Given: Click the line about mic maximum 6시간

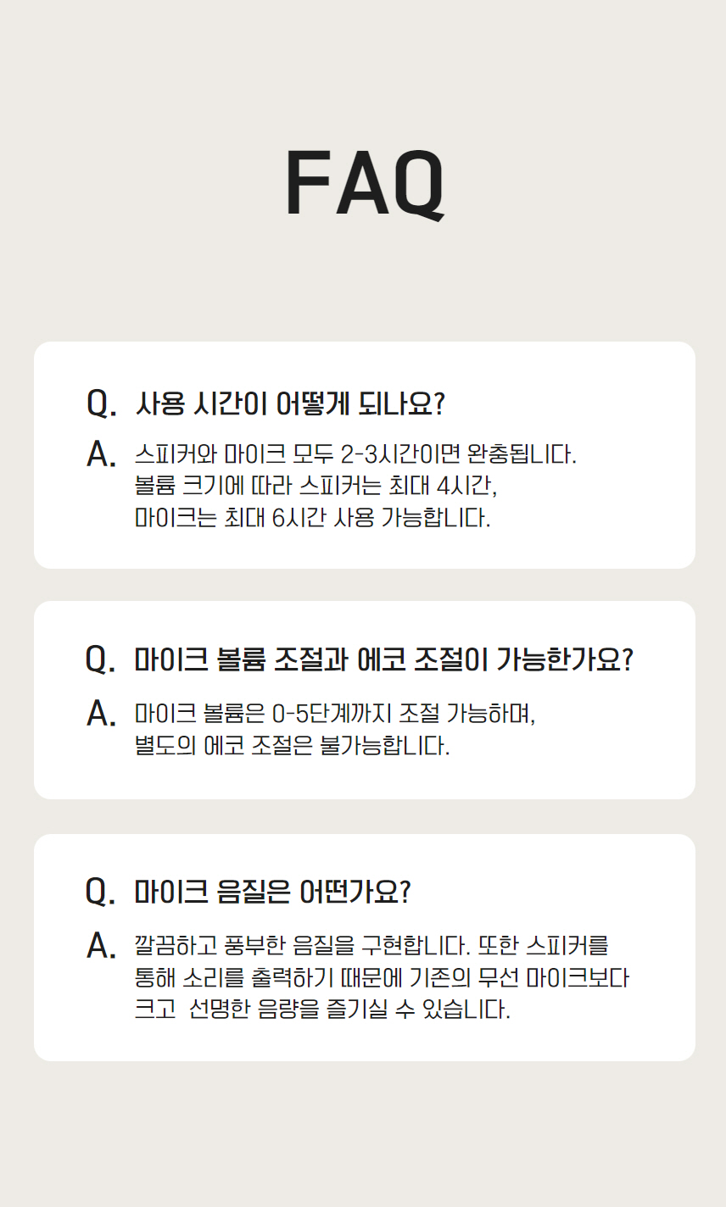Looking at the screenshot, I should point(313,517).
